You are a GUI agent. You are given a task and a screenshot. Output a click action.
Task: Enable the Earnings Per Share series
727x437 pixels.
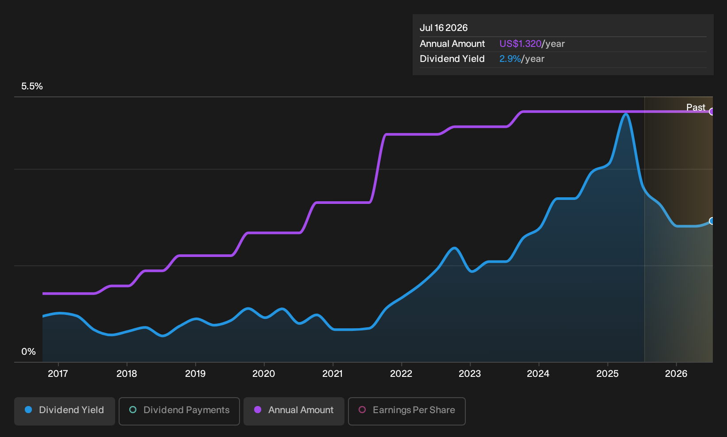[x=407, y=411]
